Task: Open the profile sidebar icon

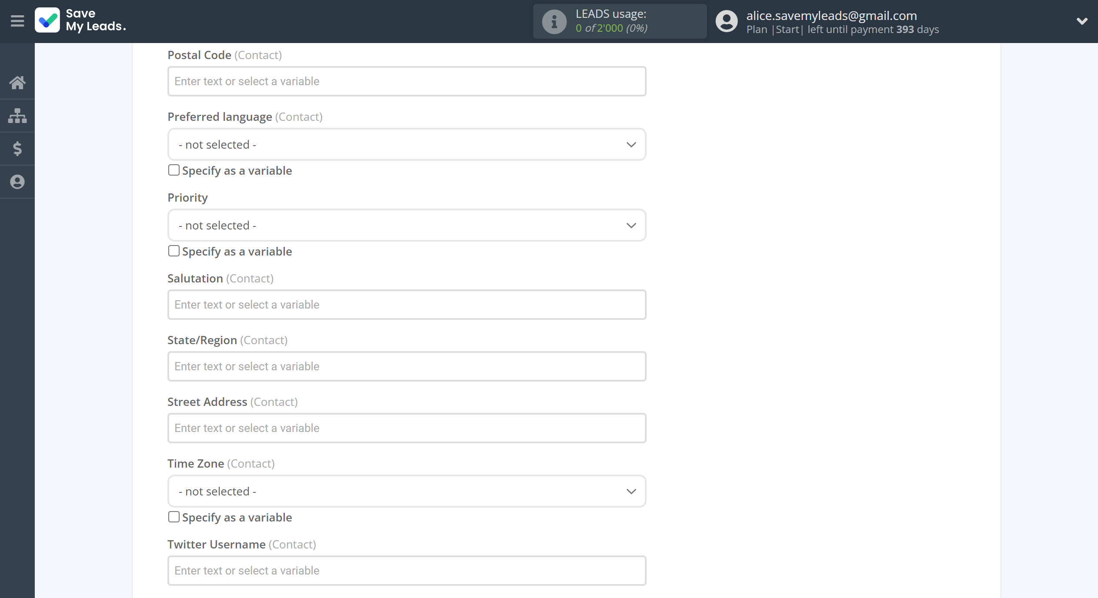Action: click(x=17, y=182)
